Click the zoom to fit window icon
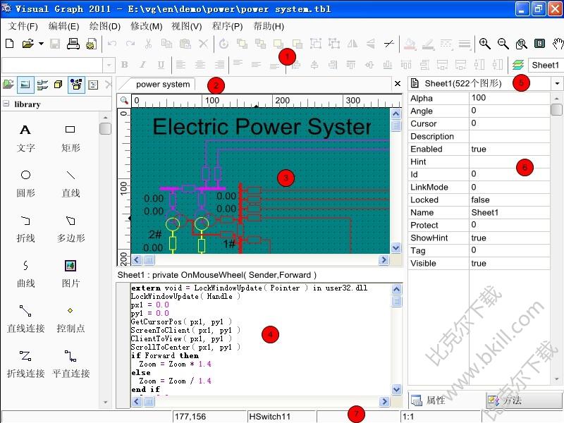This screenshot has height=423, width=564. [521, 44]
